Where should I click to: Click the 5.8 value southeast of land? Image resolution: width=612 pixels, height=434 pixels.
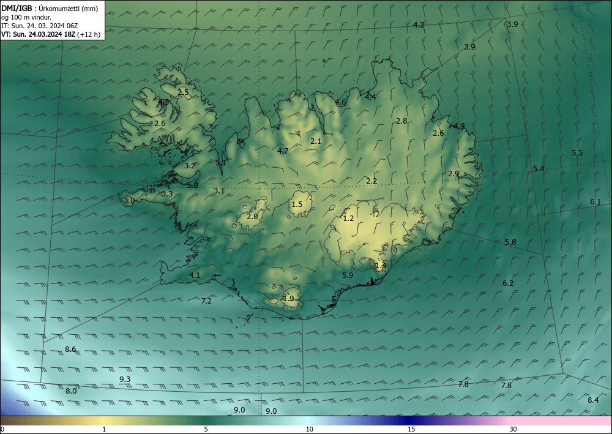[x=510, y=242]
